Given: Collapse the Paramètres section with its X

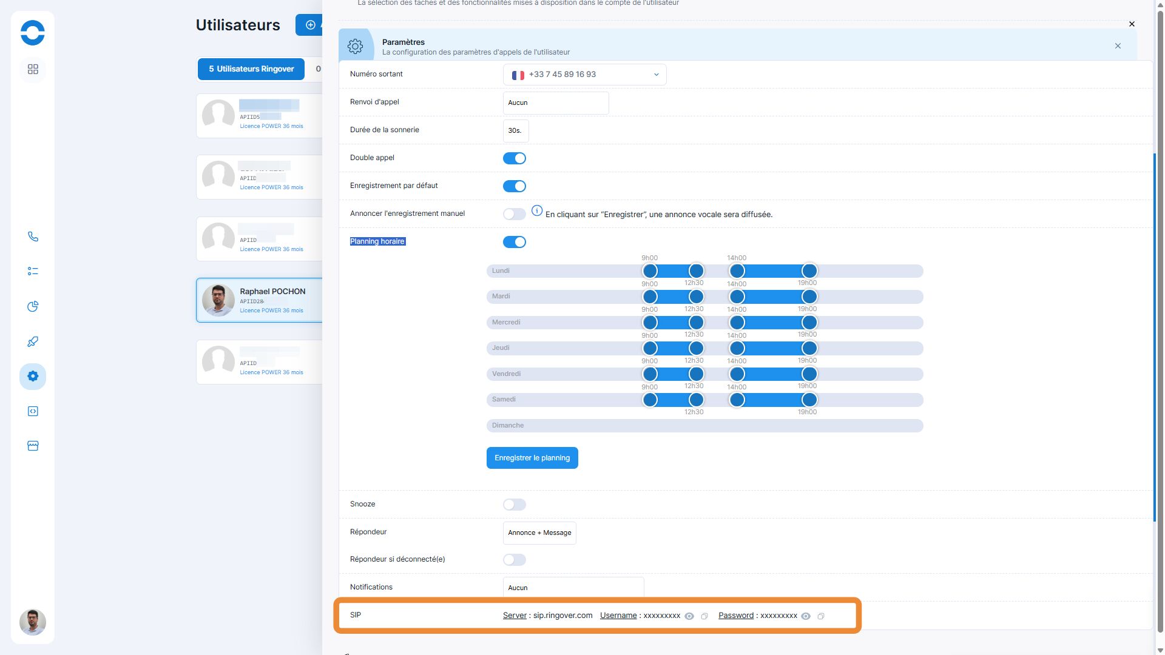Looking at the screenshot, I should coord(1118,46).
